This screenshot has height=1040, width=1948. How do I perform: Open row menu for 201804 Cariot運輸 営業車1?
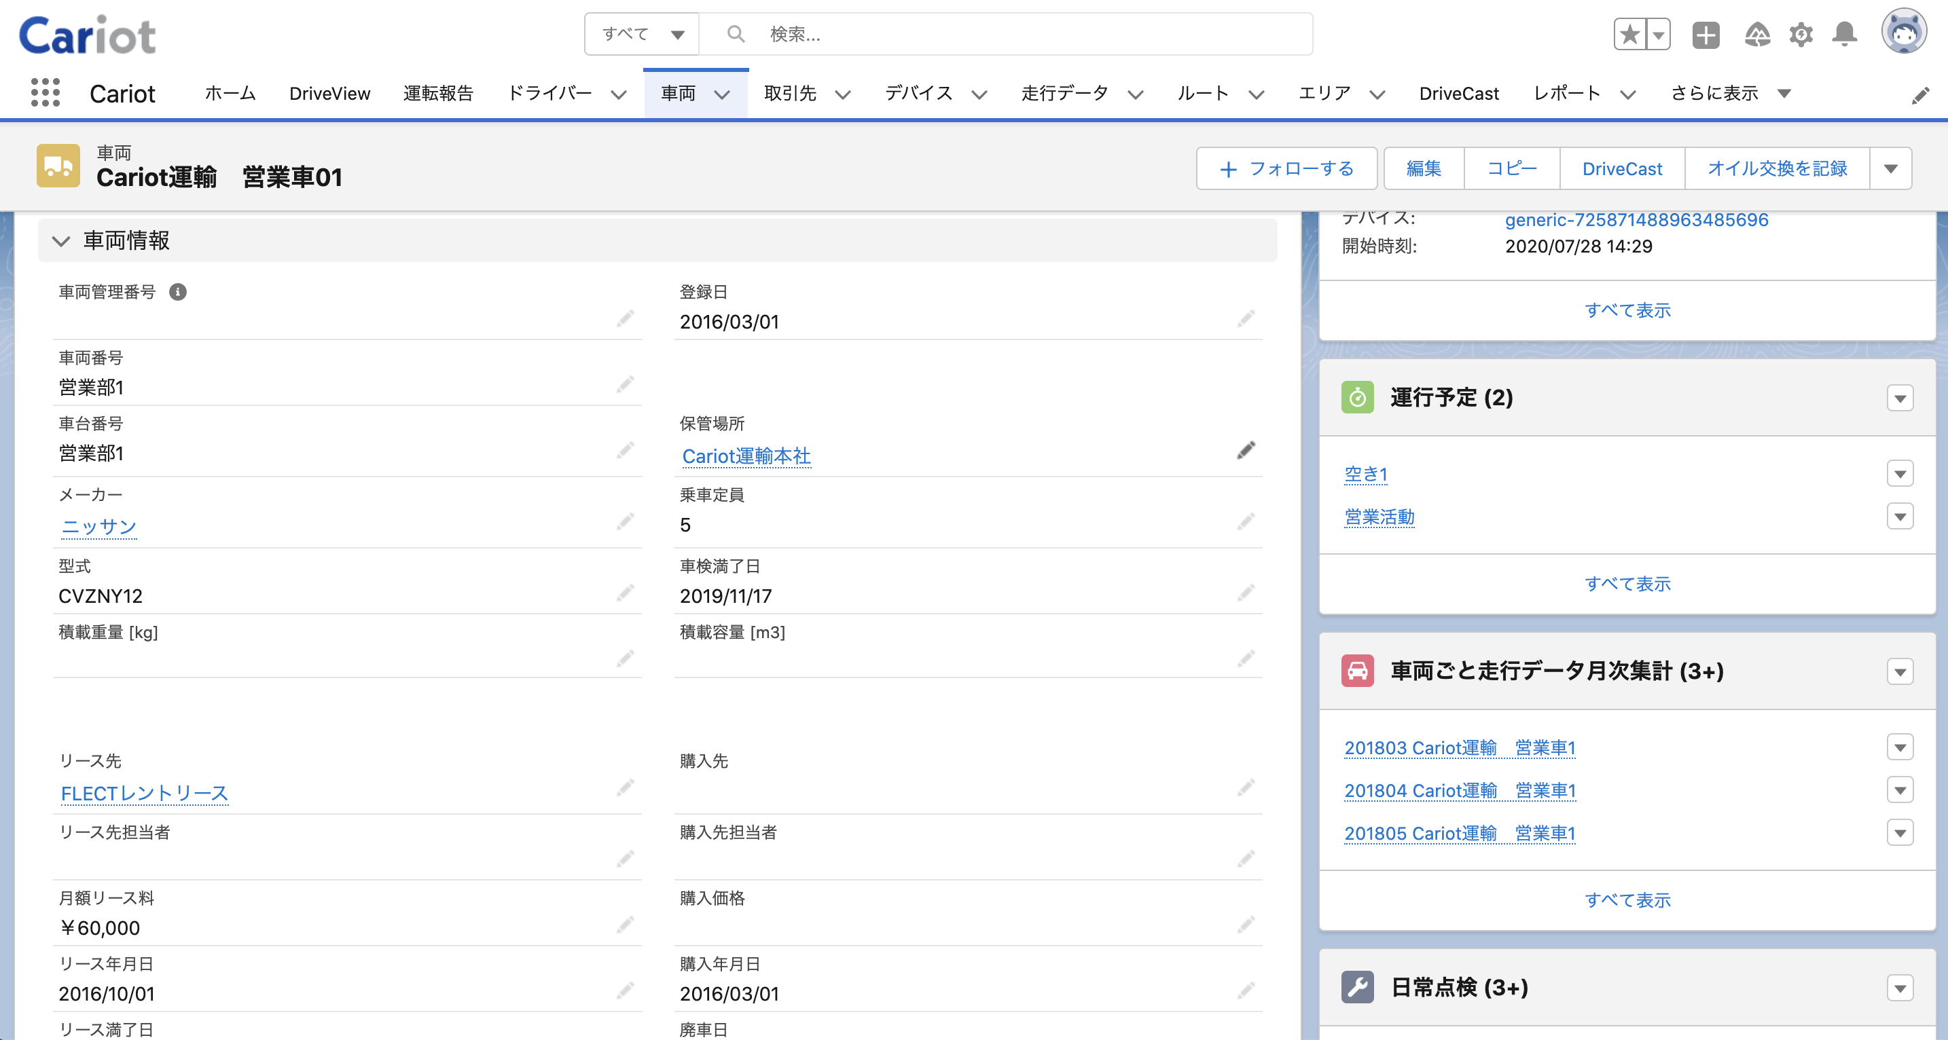coord(1900,790)
